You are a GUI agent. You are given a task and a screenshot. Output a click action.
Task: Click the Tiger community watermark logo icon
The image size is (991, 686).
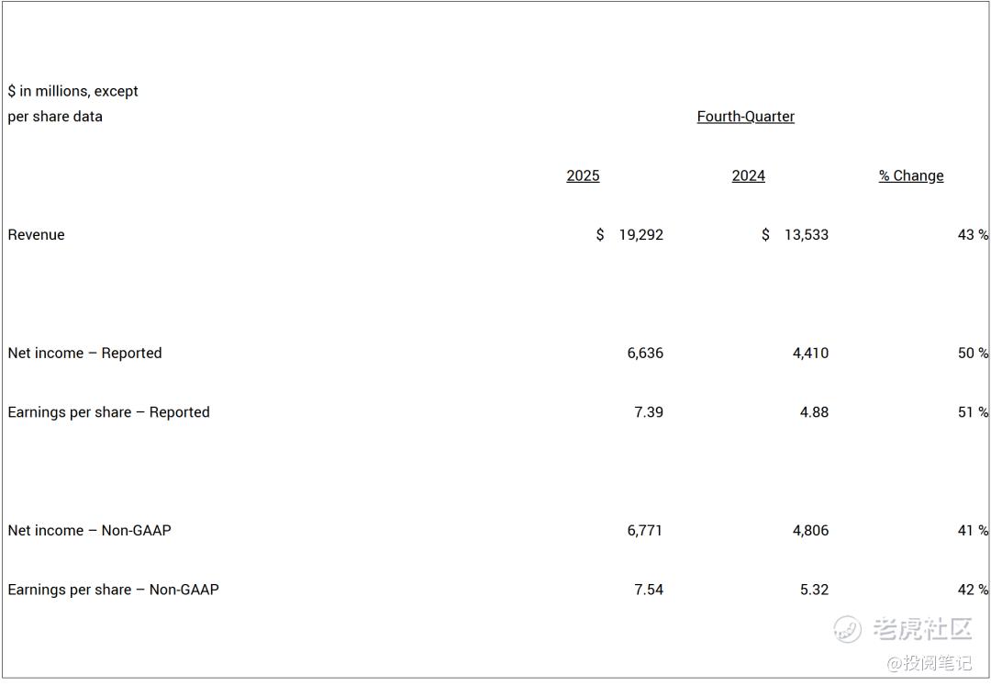coord(847,628)
